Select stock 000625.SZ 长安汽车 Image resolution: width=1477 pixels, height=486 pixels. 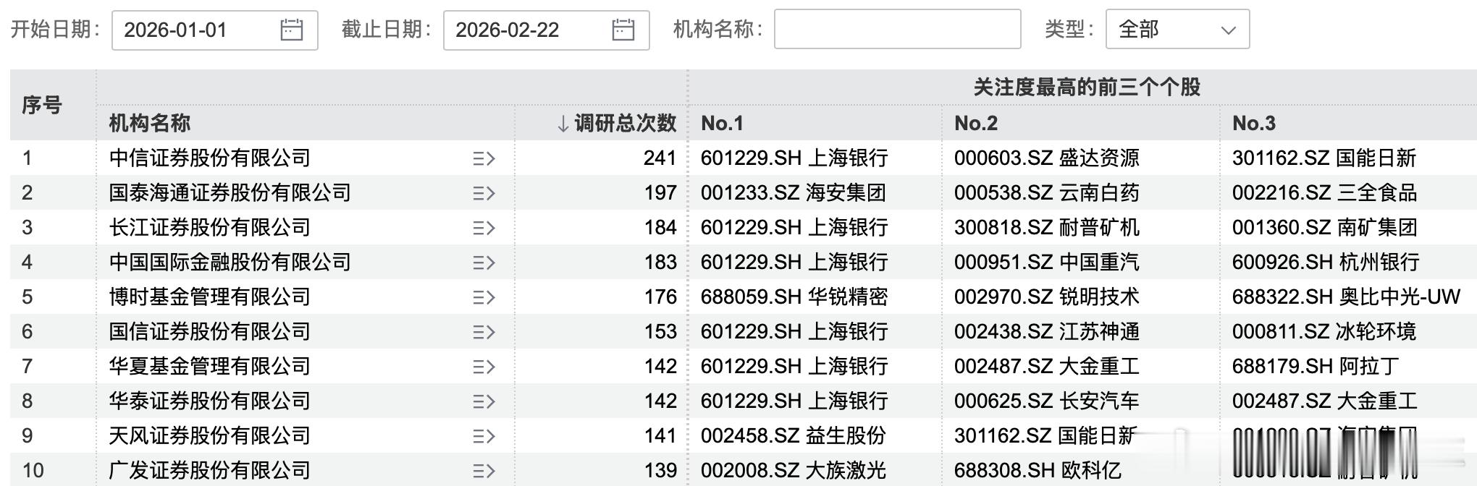click(x=1047, y=401)
